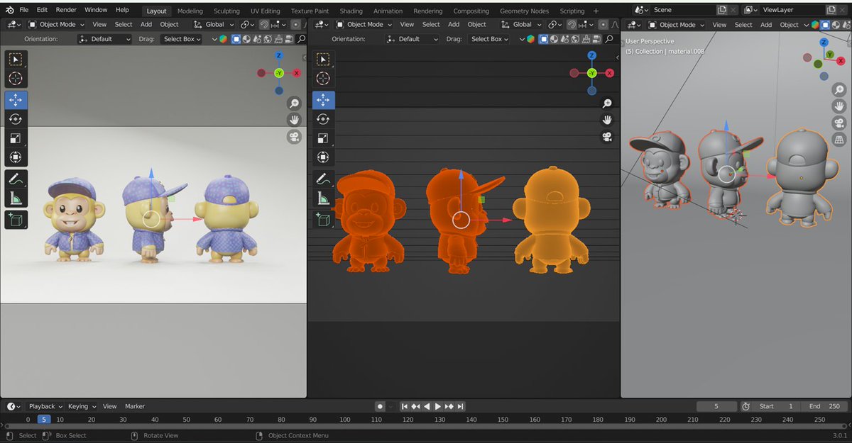
Task: Click the current frame number field
Action: tap(716, 406)
